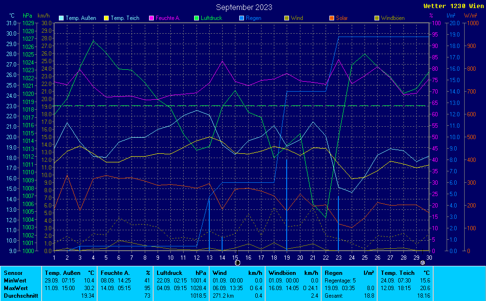Select the 'Regen' legend label
Screen dimensions: 486x301
[253, 18]
